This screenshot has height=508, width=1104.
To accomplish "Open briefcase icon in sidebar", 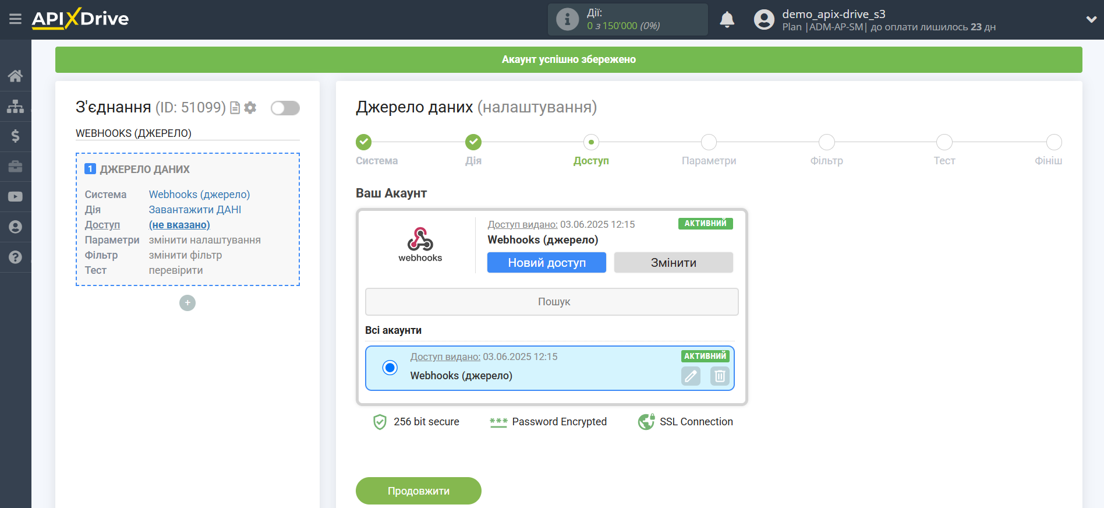I will point(15,167).
